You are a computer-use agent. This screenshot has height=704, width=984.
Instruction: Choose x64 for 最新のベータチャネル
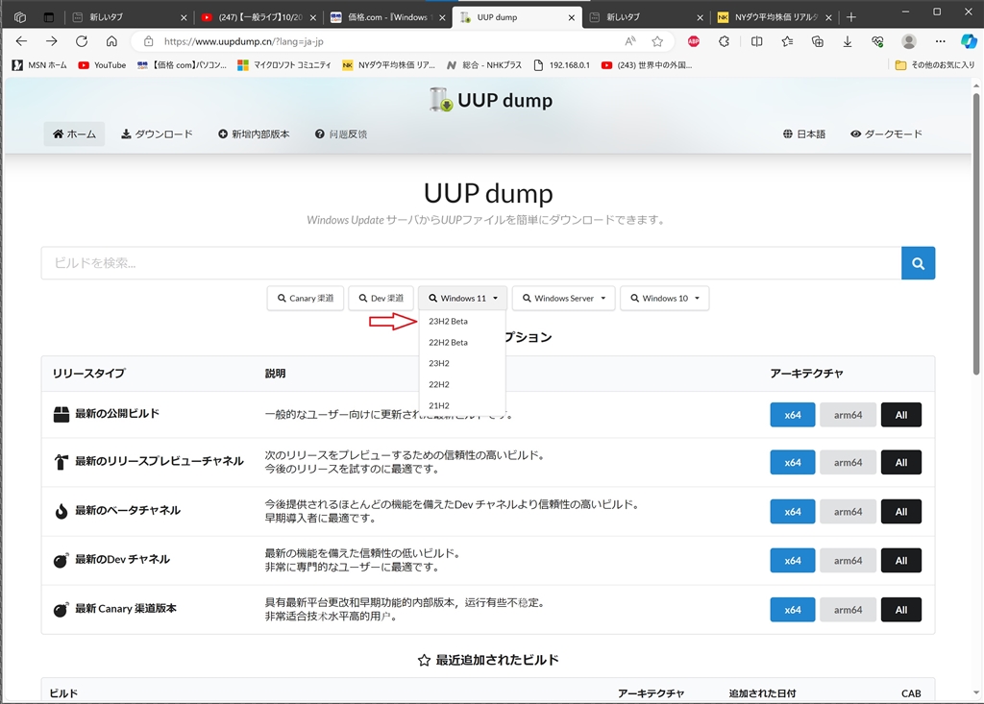click(x=793, y=511)
